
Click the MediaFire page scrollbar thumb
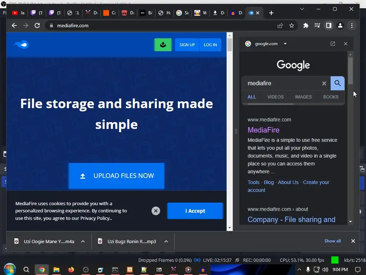229,44
